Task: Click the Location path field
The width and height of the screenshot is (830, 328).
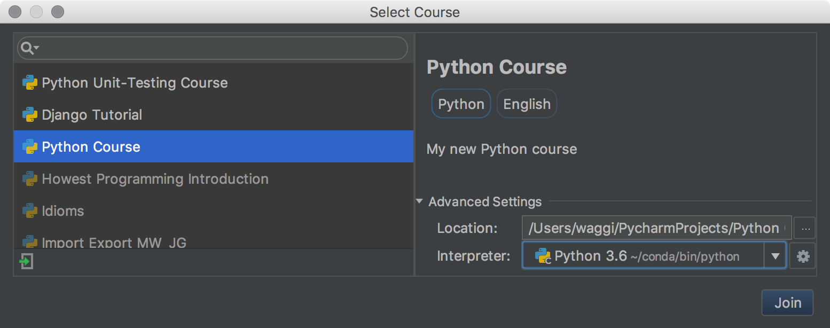Action: 656,228
